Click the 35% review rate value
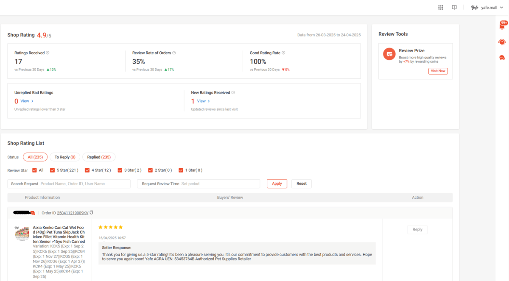The height and width of the screenshot is (281, 509). [139, 61]
